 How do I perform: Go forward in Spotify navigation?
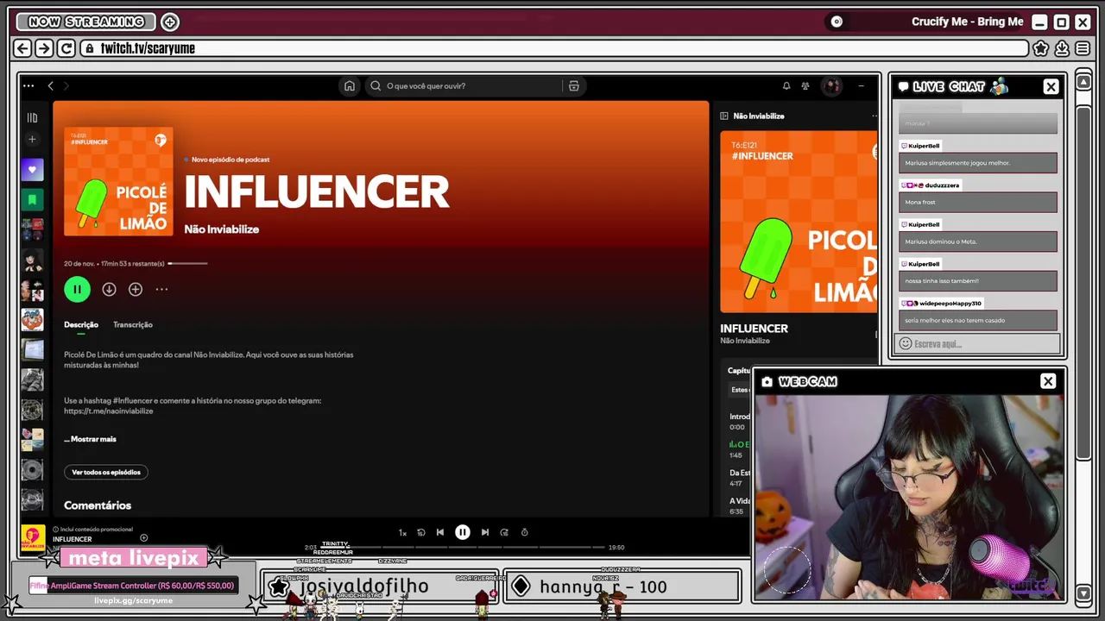click(x=66, y=86)
